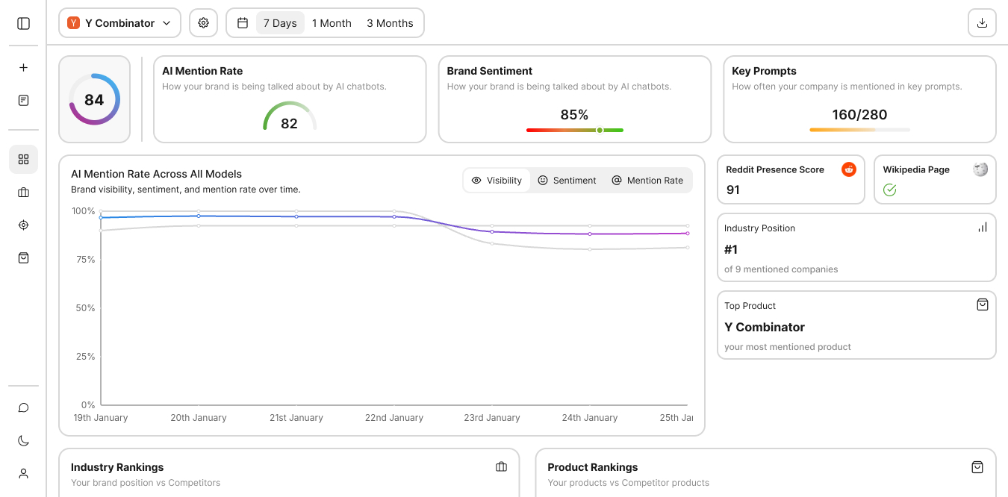
Task: Click the Reddit score value 91
Action: click(x=733, y=190)
